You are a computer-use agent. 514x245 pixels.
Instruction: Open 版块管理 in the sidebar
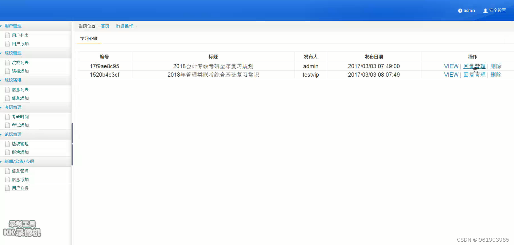tap(20, 144)
